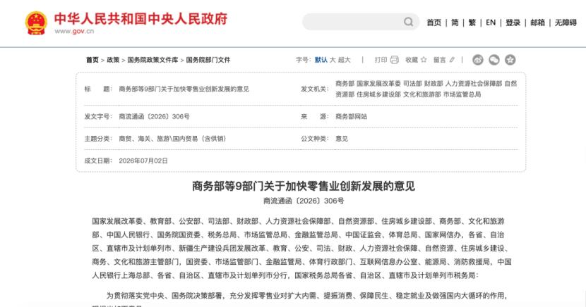Click 商务部网站 source value

(x=352, y=117)
